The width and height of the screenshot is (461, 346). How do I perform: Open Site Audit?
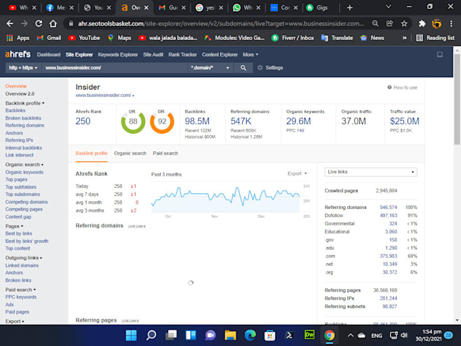pos(153,55)
